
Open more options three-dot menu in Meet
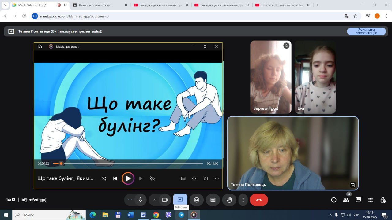[243, 200]
